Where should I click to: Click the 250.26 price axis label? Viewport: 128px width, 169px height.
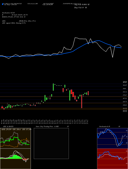pos(125,105)
